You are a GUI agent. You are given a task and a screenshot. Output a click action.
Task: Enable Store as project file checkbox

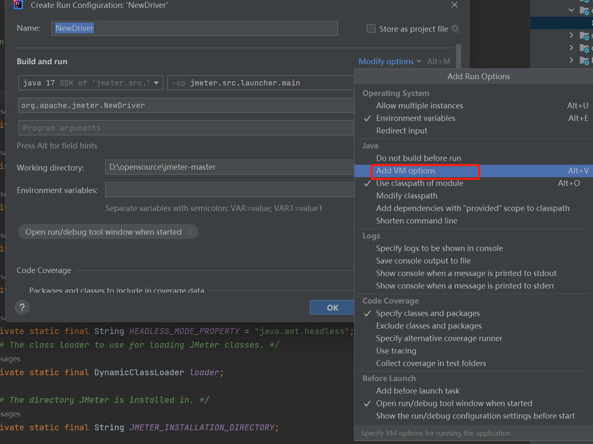[371, 29]
